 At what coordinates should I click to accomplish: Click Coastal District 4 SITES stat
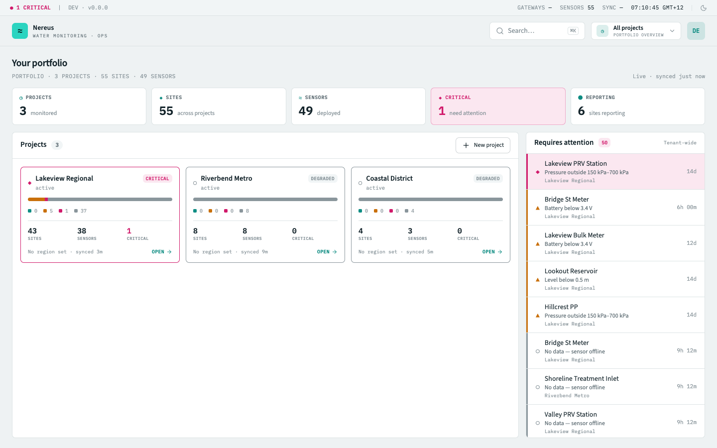click(365, 234)
